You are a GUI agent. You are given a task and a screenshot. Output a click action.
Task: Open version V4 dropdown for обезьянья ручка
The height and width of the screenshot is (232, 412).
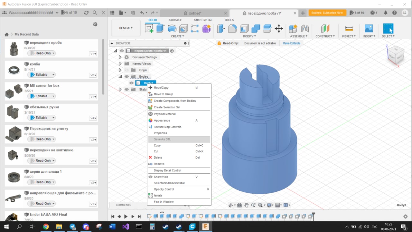[93, 118]
